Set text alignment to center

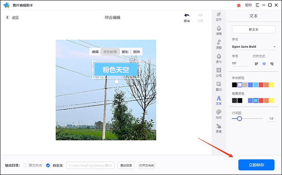click(264, 64)
